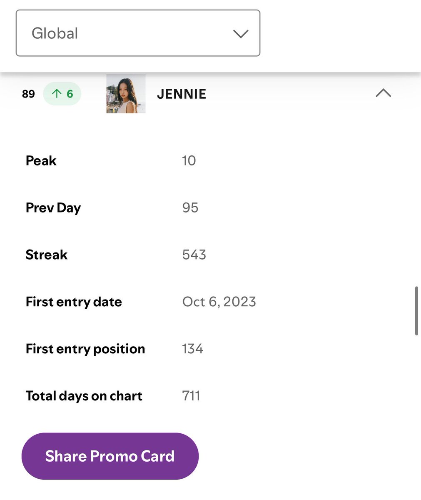Screen dimensions: 421x500
Task: Click the vertical scrollbar thumb
Action: [416, 311]
